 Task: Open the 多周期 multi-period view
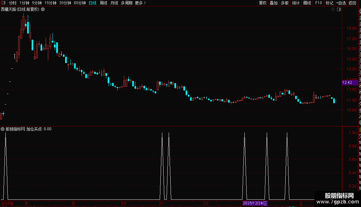click(x=127, y=3)
